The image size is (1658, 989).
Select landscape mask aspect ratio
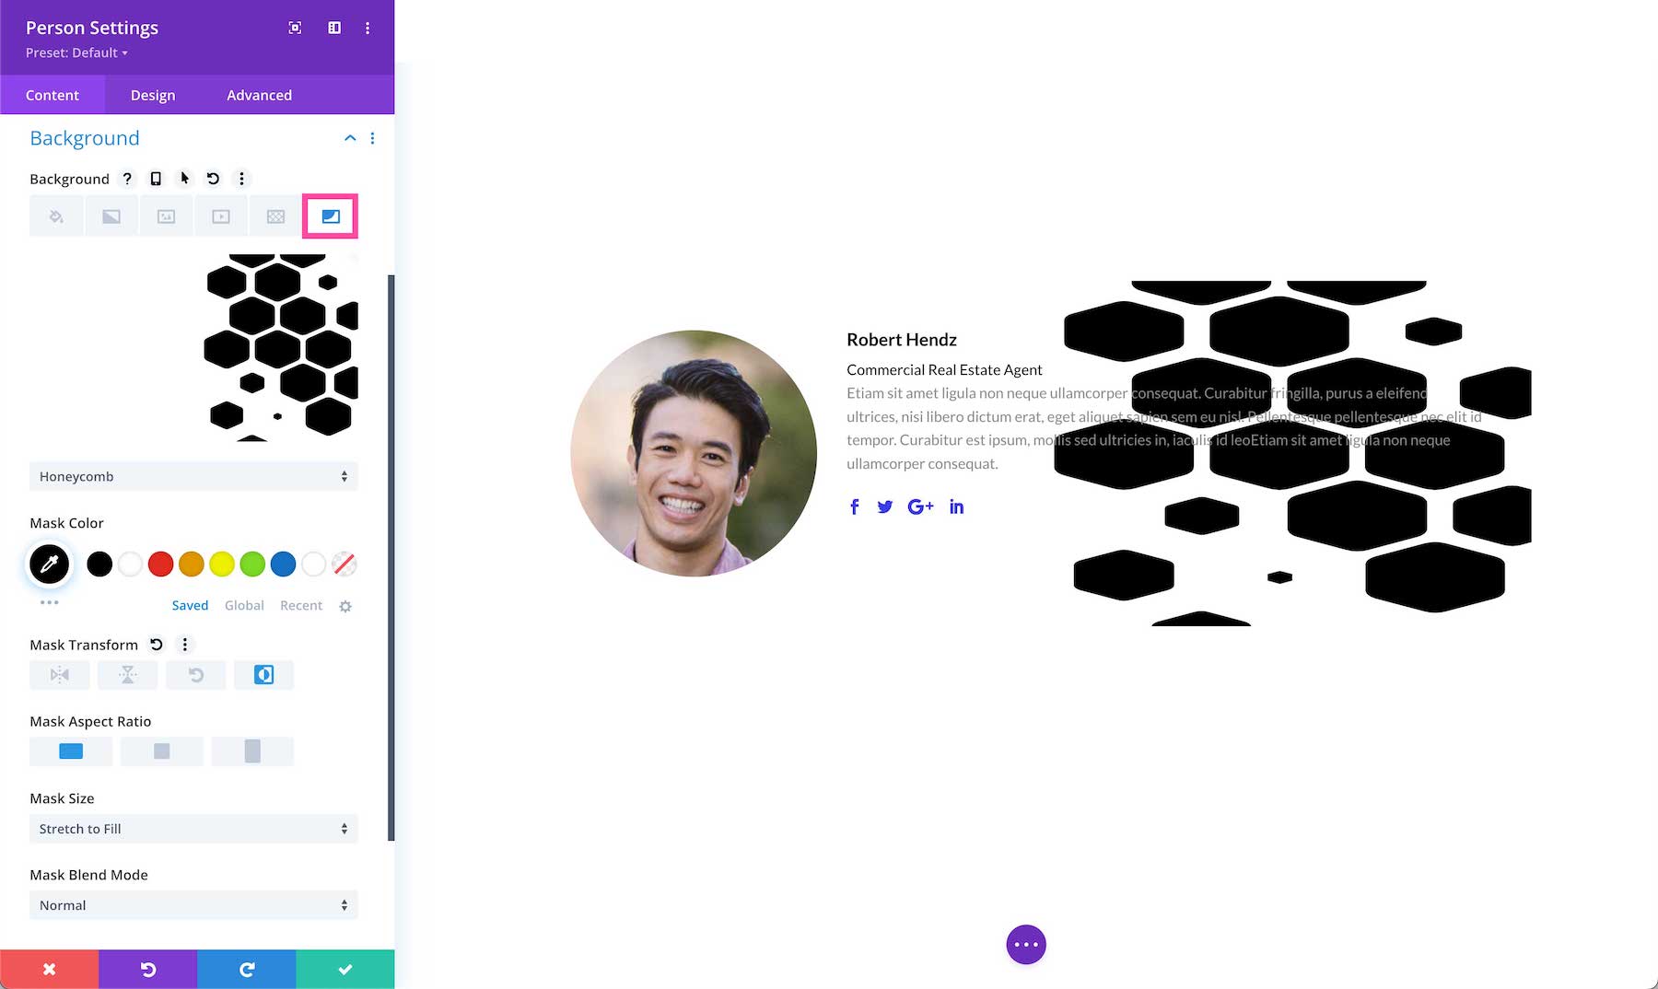point(71,751)
